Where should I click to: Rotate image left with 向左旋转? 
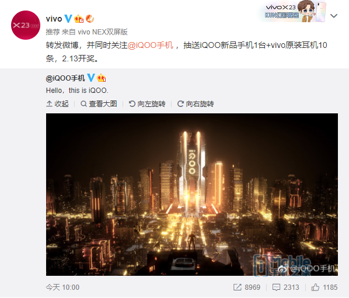click(x=147, y=104)
